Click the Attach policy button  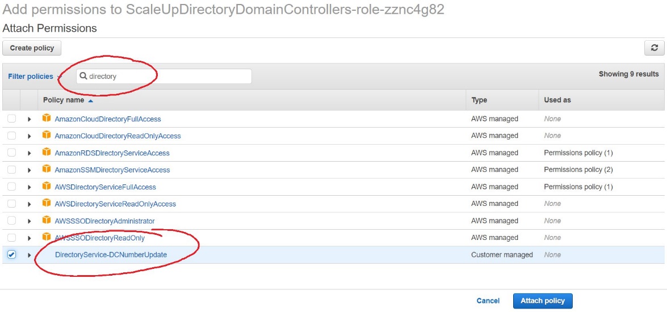point(543,301)
